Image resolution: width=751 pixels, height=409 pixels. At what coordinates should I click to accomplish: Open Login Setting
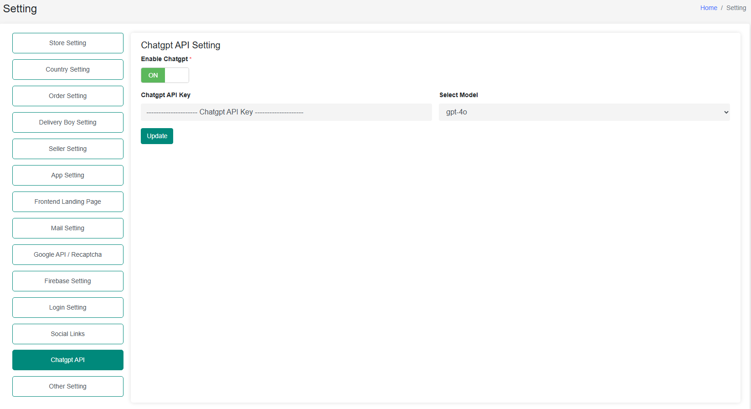point(68,307)
